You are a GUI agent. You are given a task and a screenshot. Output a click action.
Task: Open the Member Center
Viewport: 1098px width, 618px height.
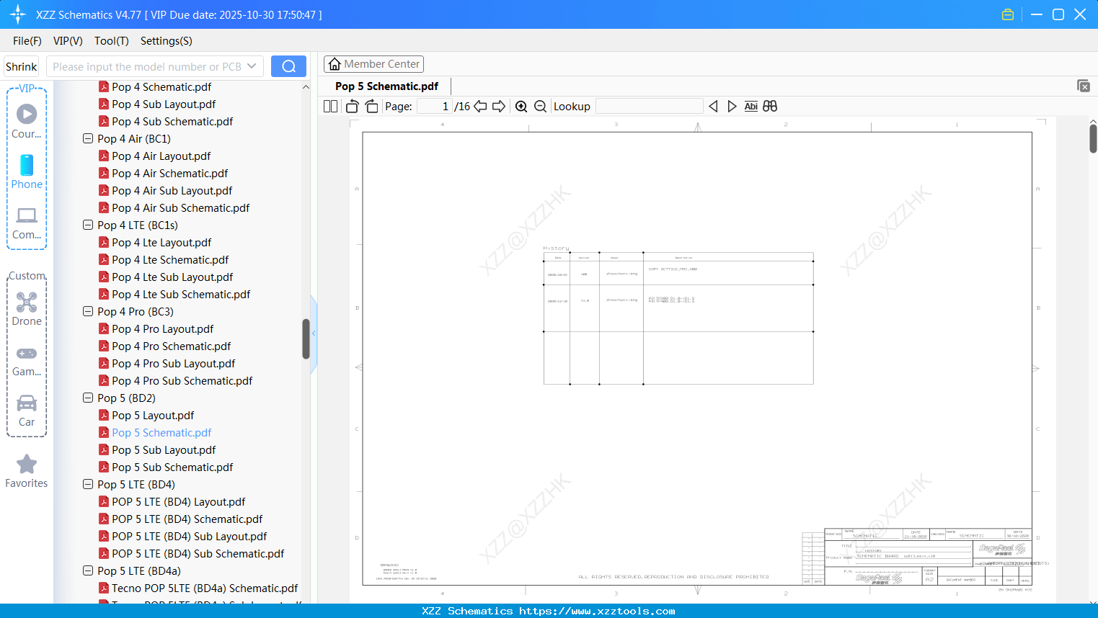point(373,63)
